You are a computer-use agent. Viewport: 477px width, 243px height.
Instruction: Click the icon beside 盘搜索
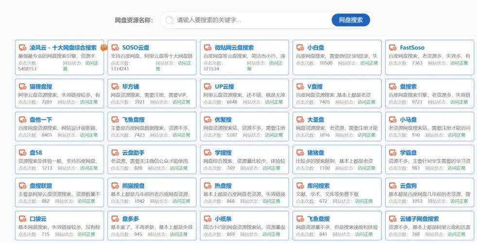[393, 87]
